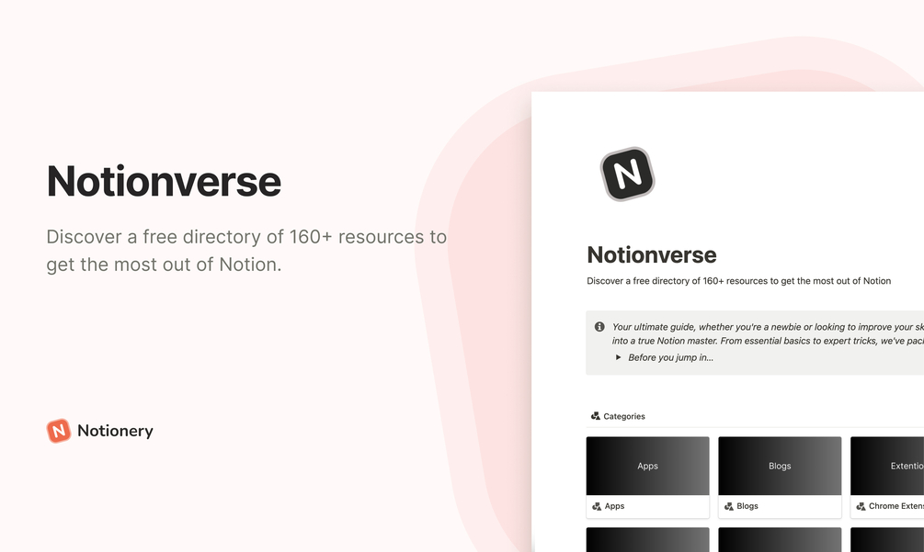The height and width of the screenshot is (552, 924).
Task: Click the Notionery orange N logo icon
Action: pos(58,431)
